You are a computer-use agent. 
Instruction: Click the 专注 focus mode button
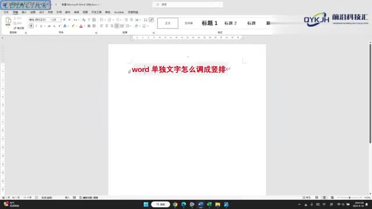pos(306,197)
